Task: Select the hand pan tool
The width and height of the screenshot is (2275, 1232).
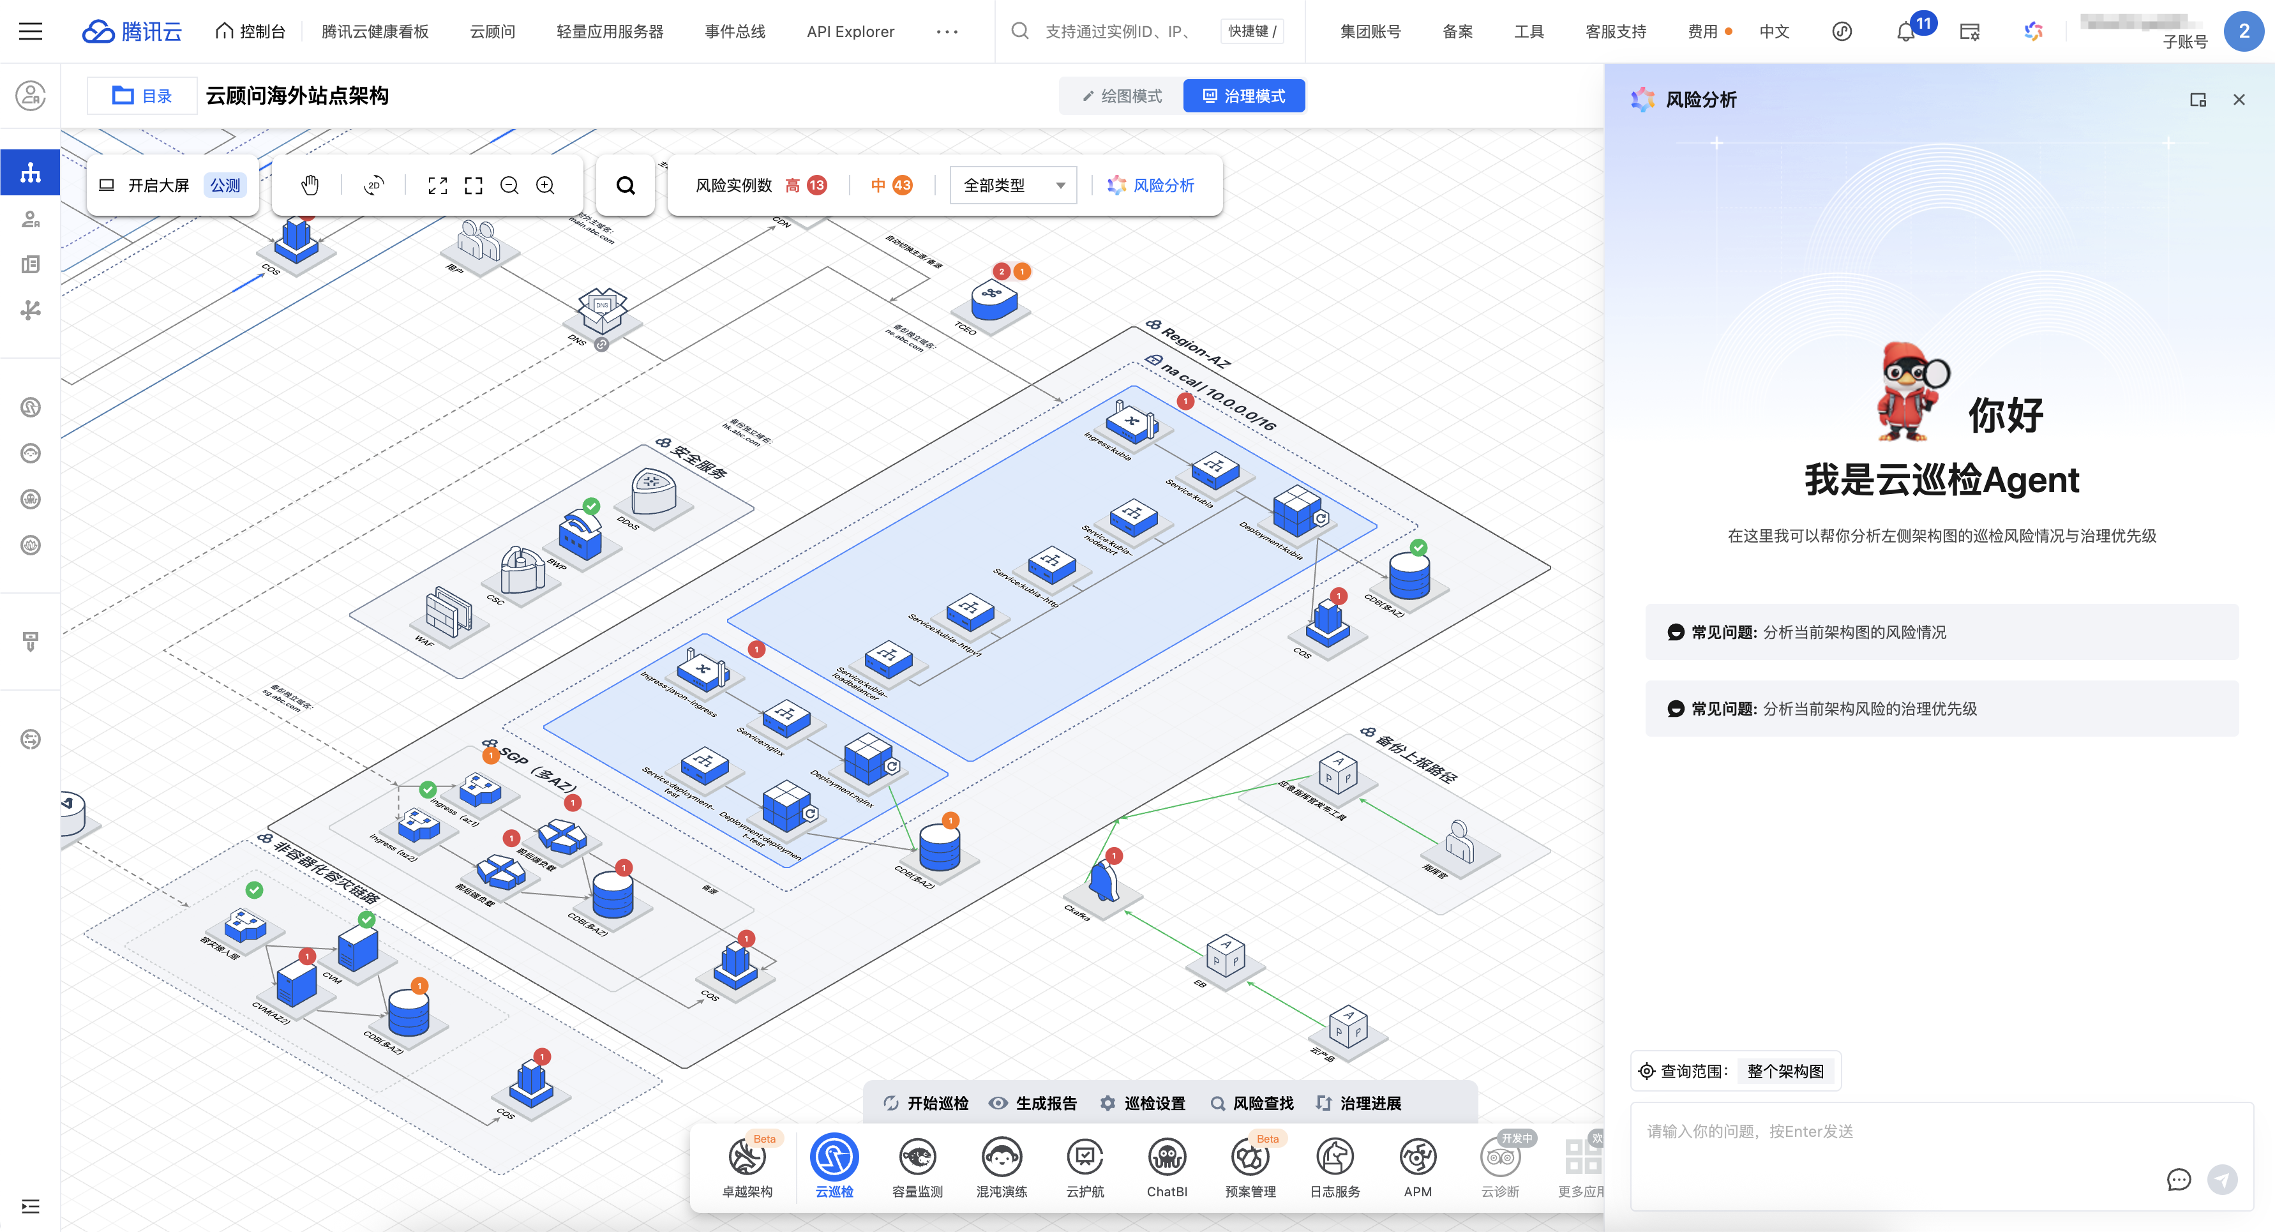Action: 309,184
